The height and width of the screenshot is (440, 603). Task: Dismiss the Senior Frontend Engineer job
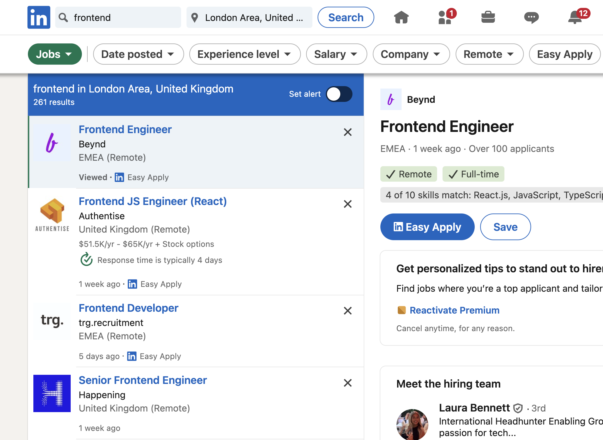348,383
